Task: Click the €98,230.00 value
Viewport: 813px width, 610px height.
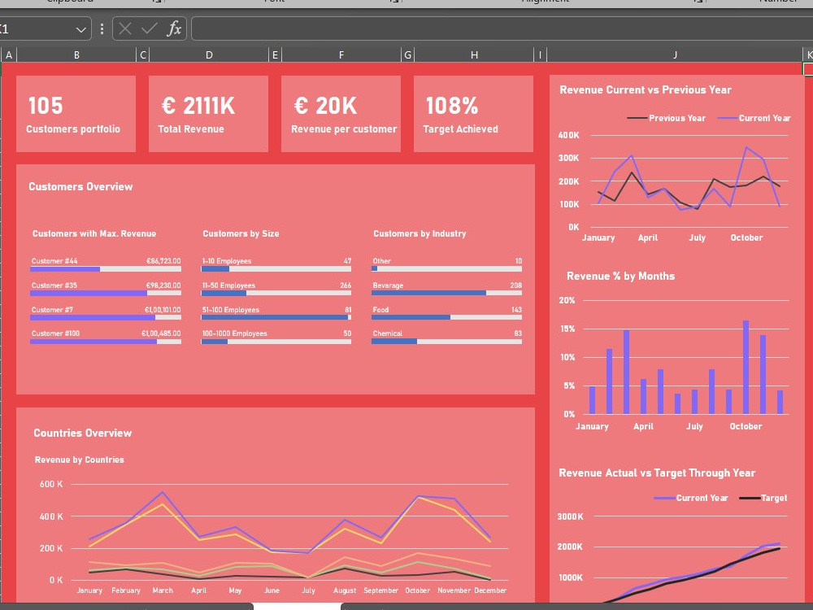Action: click(163, 285)
